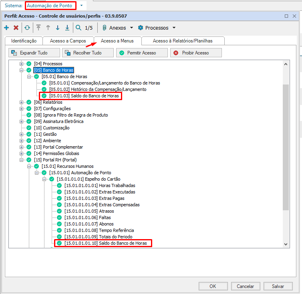Select [15.01.01.01.09] Totais do Periodo item
The width and height of the screenshot is (302, 294).
point(99,237)
